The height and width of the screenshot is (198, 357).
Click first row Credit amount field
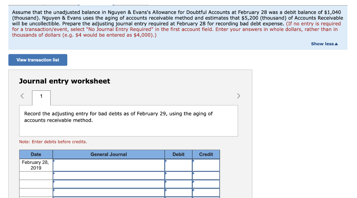coord(206,165)
